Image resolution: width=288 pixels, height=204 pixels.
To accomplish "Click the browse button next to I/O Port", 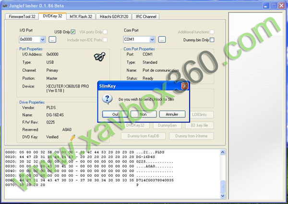I will click(x=52, y=39).
